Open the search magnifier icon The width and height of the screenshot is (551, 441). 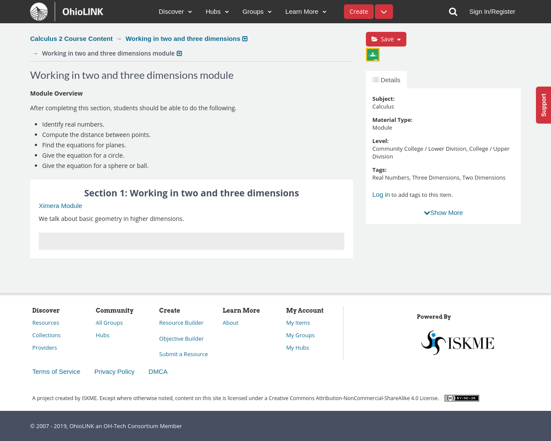[453, 12]
